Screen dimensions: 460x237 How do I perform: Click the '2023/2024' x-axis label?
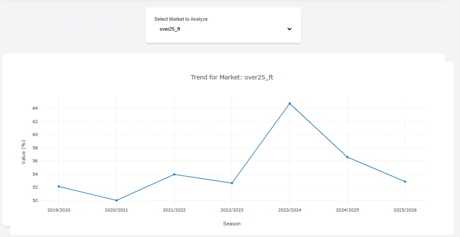[290, 210]
